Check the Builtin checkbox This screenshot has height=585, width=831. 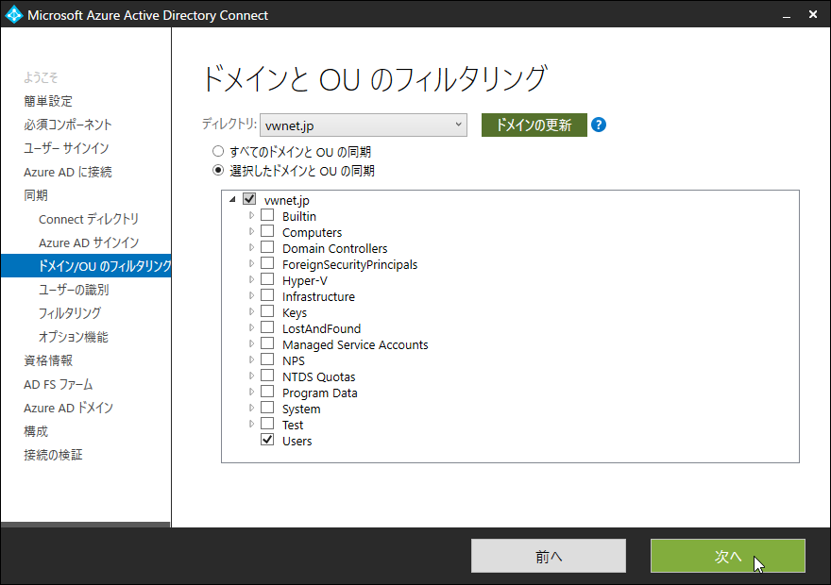point(267,215)
